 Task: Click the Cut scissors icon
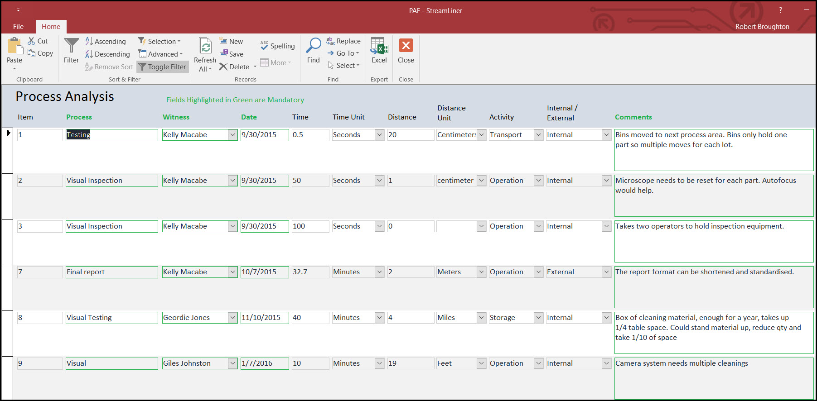click(32, 41)
